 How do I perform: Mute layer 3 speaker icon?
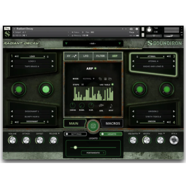pos(169,56)
